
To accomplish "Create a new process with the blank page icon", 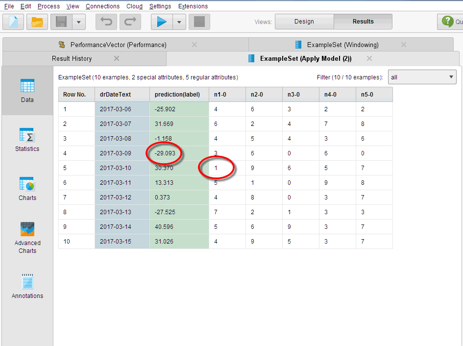I will [13, 22].
